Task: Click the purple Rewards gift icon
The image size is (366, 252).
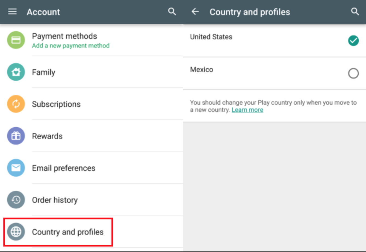Action: point(16,136)
